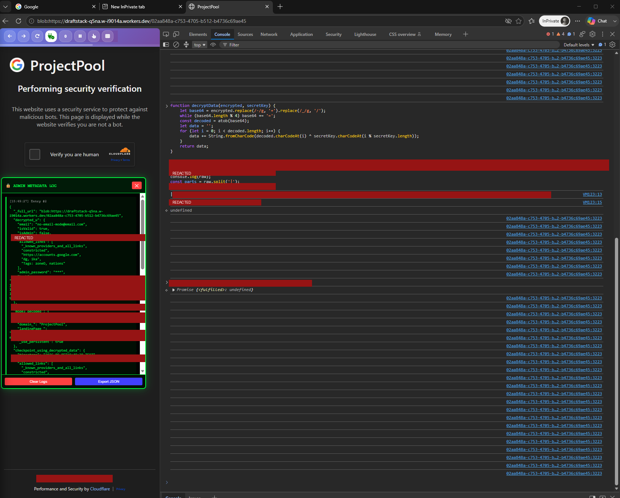Screen dimensions: 620x498
Task: Click the pause button in purple toolbar
Action: [x=80, y=36]
